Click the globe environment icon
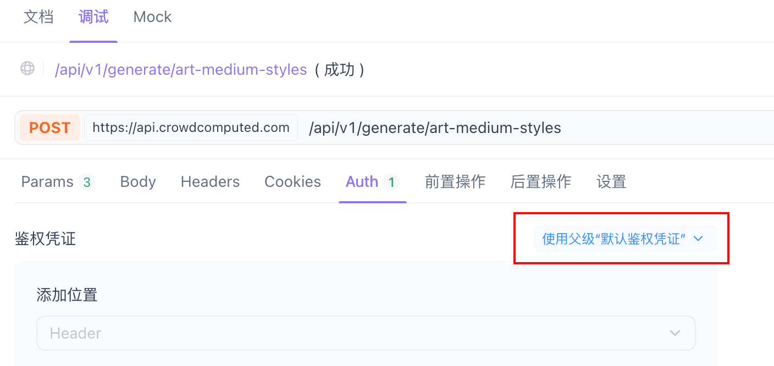 click(x=26, y=69)
